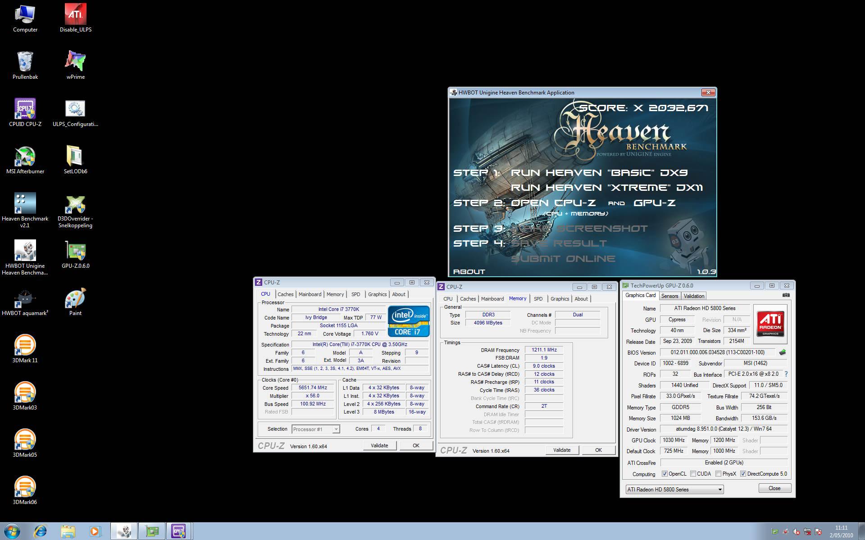Open the Prullenbak recycle bin icon
The height and width of the screenshot is (540, 865).
(x=25, y=66)
